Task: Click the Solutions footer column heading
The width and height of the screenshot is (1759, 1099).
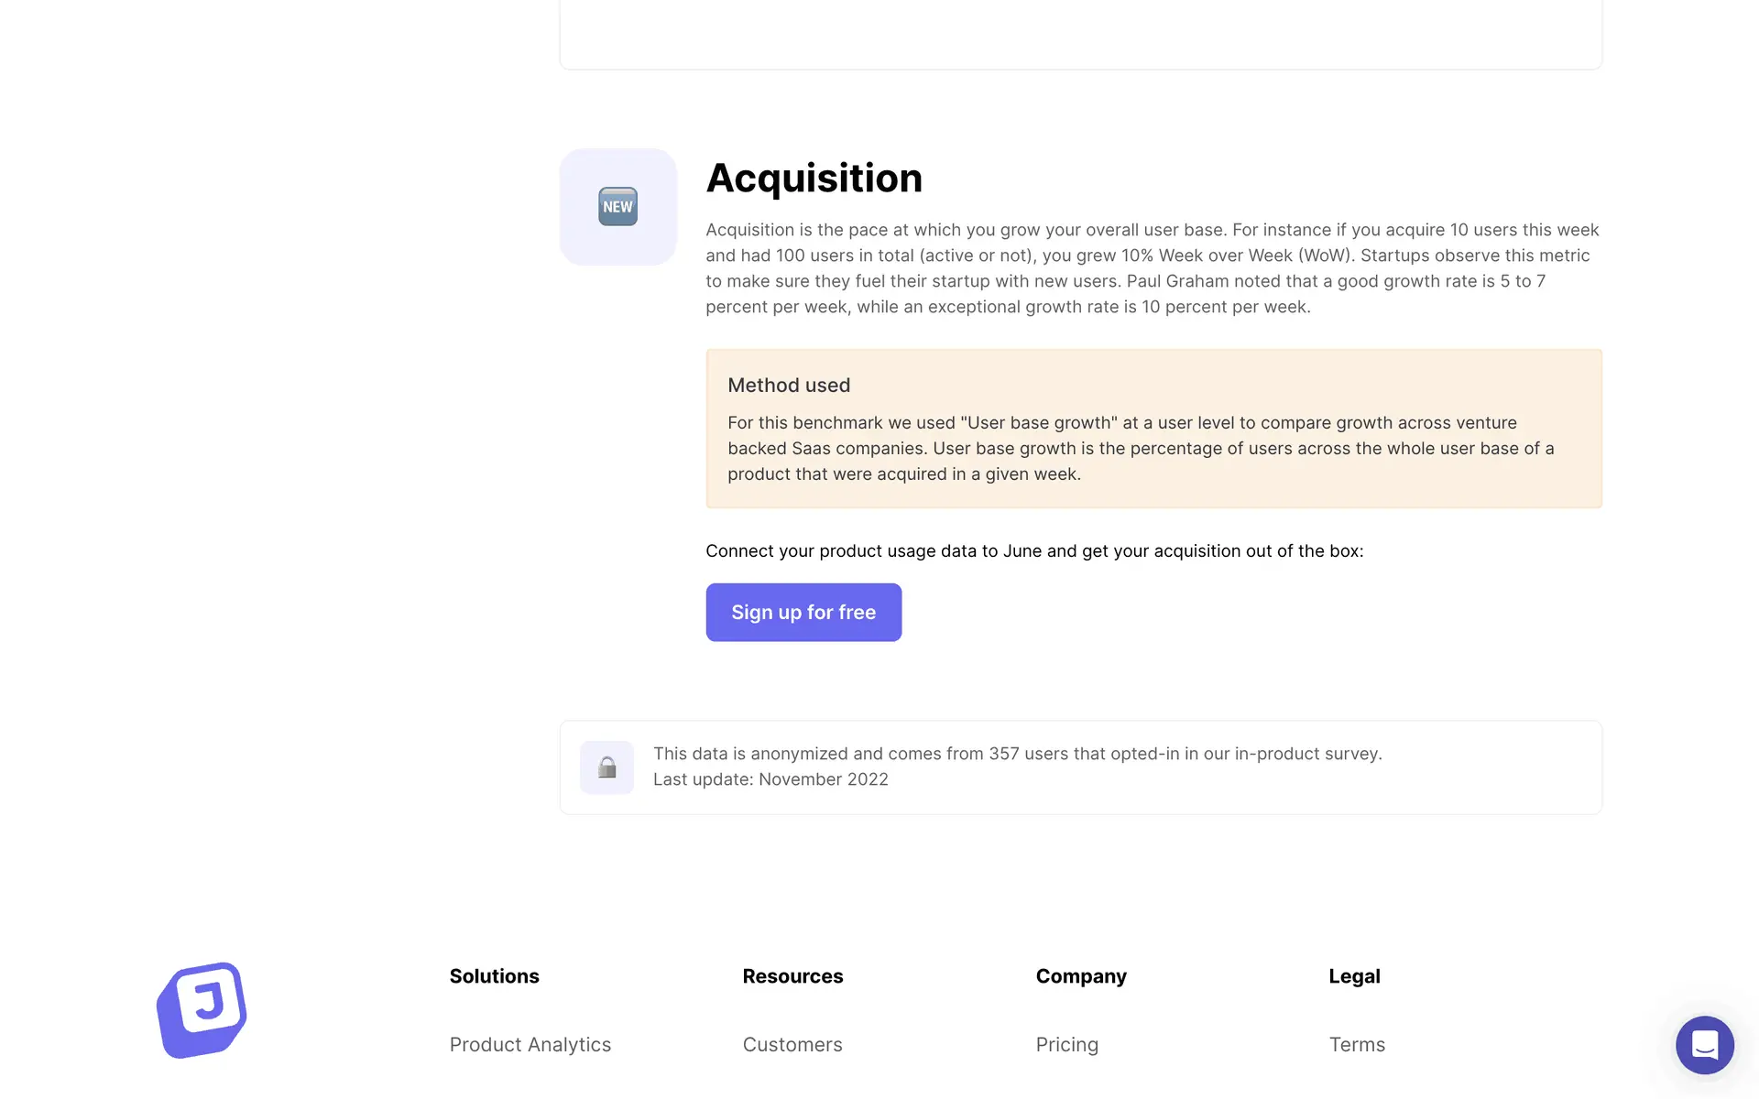Action: click(x=494, y=976)
